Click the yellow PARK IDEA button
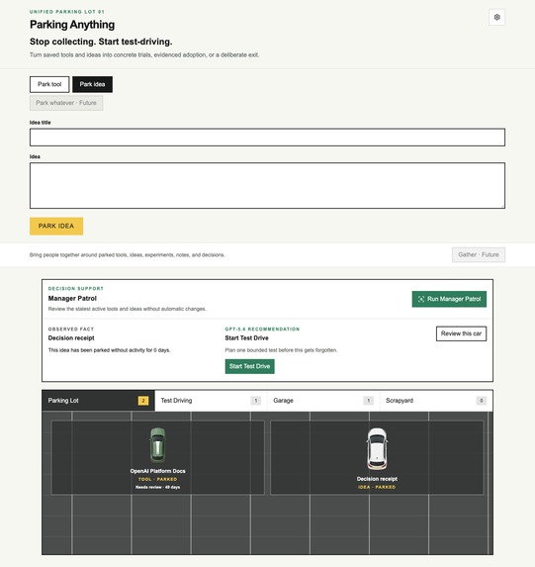 (56, 226)
